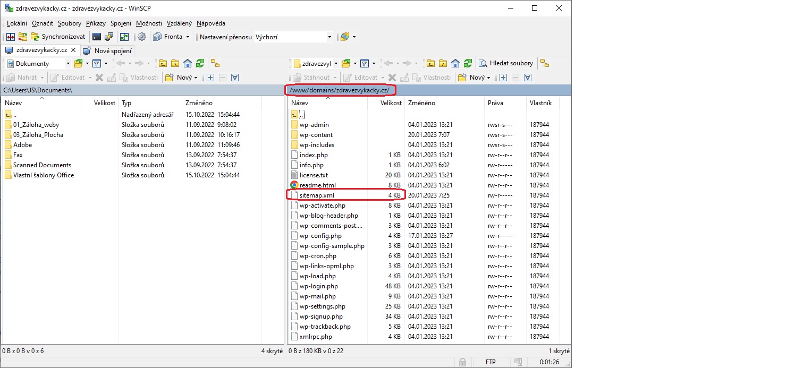Expand local panel filter dropdown arrow
This screenshot has width=795, height=368.
pyautogui.click(x=106, y=63)
